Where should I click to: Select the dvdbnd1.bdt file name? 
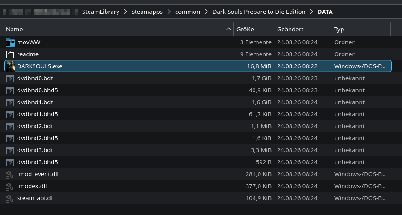(35, 102)
